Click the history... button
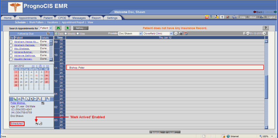 click(x=81, y=28)
